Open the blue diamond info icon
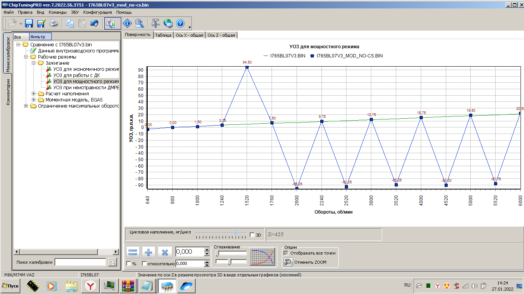This screenshot has width=524, height=294. [127, 23]
